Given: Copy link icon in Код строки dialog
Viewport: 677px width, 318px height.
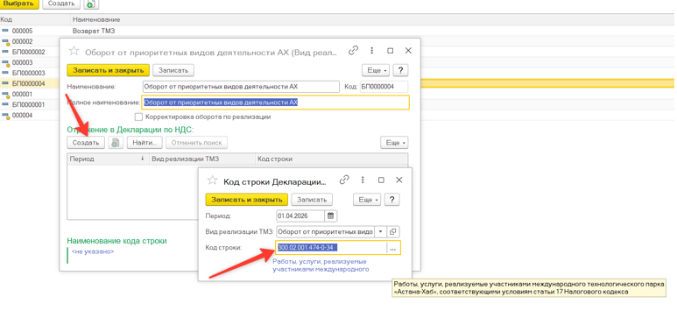Looking at the screenshot, I should pos(344,180).
